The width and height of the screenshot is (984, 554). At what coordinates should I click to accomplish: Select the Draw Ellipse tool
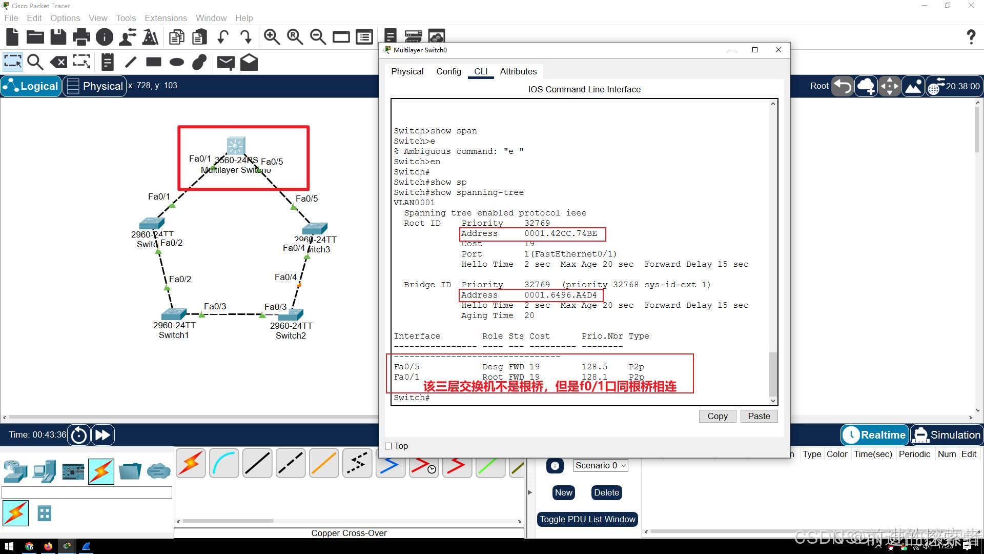(x=176, y=62)
